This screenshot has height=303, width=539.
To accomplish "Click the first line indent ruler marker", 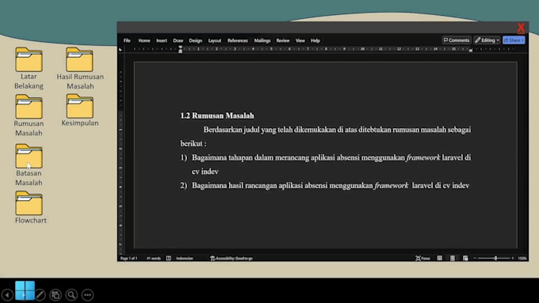I will point(180,47).
